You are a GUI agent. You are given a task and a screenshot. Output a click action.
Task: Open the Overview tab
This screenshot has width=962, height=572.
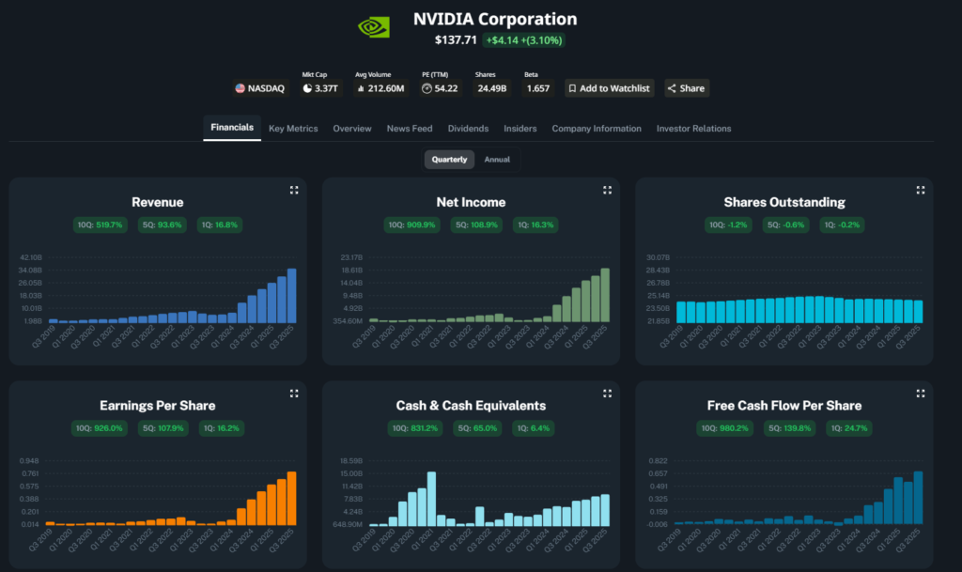click(x=352, y=129)
